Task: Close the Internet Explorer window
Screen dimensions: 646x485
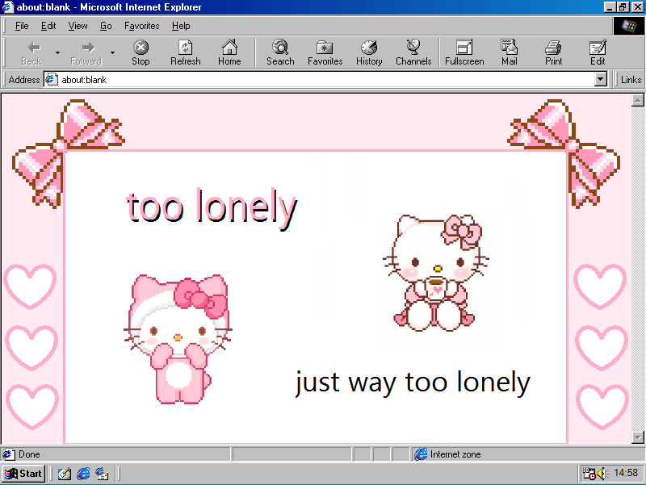Action: [x=637, y=7]
